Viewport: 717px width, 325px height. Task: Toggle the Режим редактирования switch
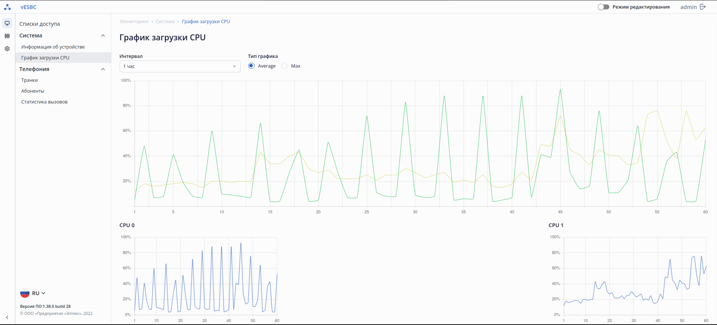(x=603, y=7)
